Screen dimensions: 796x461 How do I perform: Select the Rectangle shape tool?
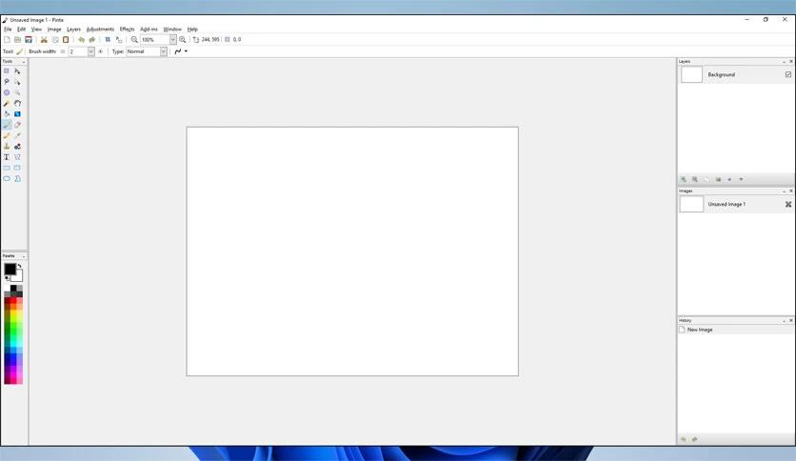7,168
